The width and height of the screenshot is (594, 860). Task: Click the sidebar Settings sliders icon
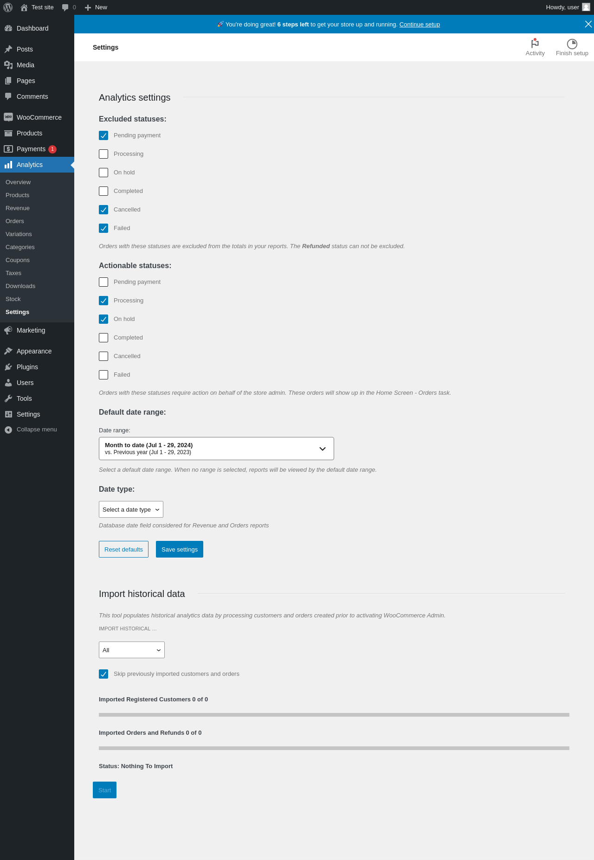coord(8,414)
